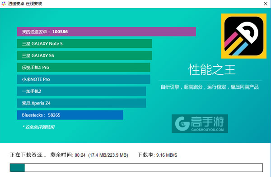Select the 索尼 Xperia Z4 bar

click(x=81, y=103)
